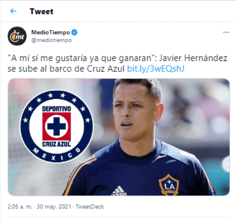Open the MedioTiempo profile avatar

pos(17,36)
